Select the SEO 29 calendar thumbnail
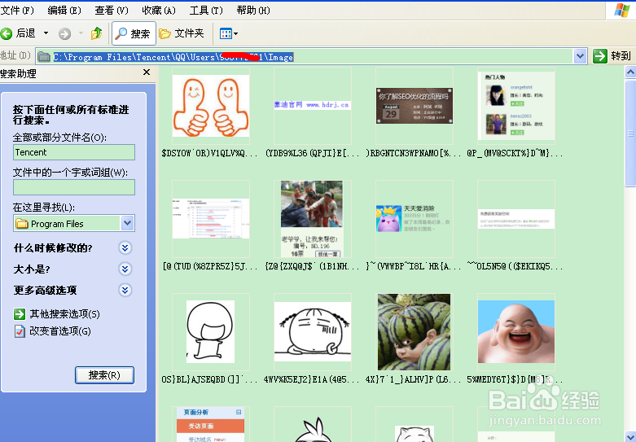The width and height of the screenshot is (636, 442). tap(414, 106)
